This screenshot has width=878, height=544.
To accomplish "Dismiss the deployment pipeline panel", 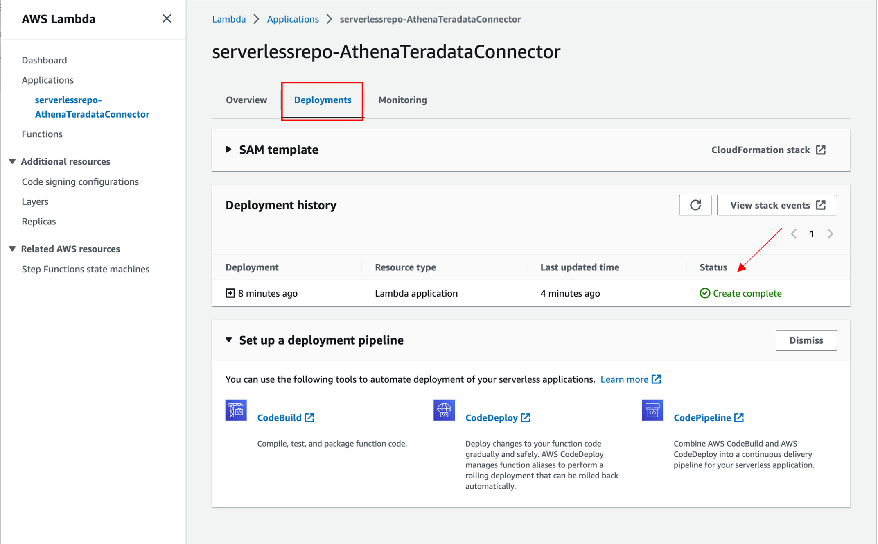I will pyautogui.click(x=806, y=340).
